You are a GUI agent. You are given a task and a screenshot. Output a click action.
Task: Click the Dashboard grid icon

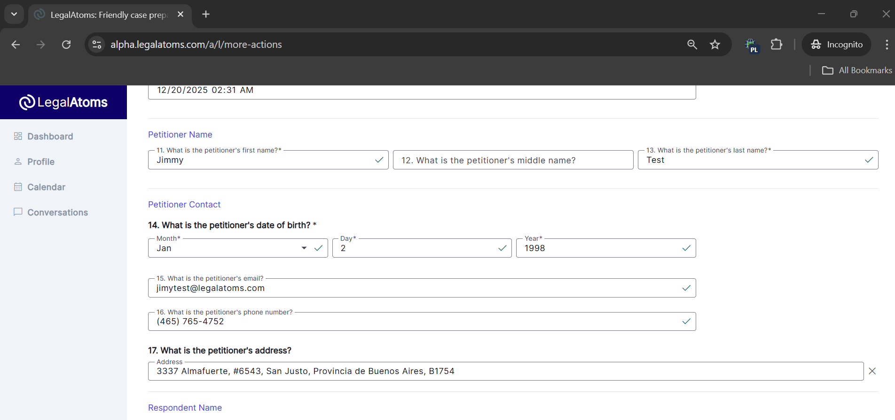(x=18, y=136)
